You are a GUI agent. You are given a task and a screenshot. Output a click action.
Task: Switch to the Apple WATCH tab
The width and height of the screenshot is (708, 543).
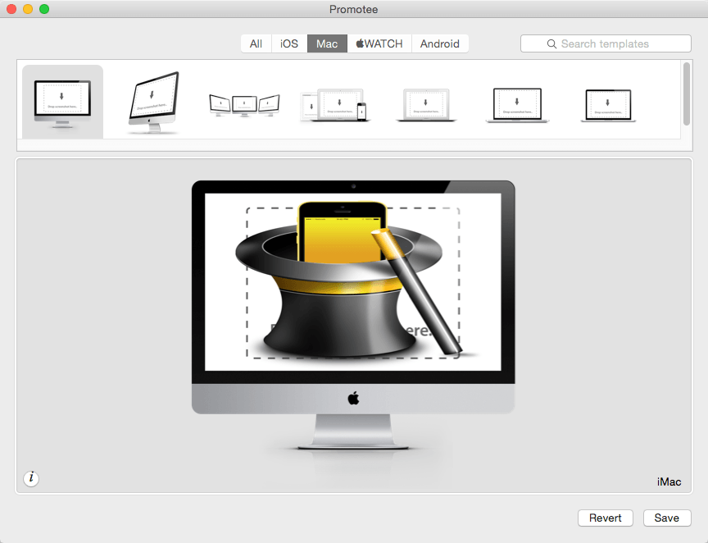point(379,43)
